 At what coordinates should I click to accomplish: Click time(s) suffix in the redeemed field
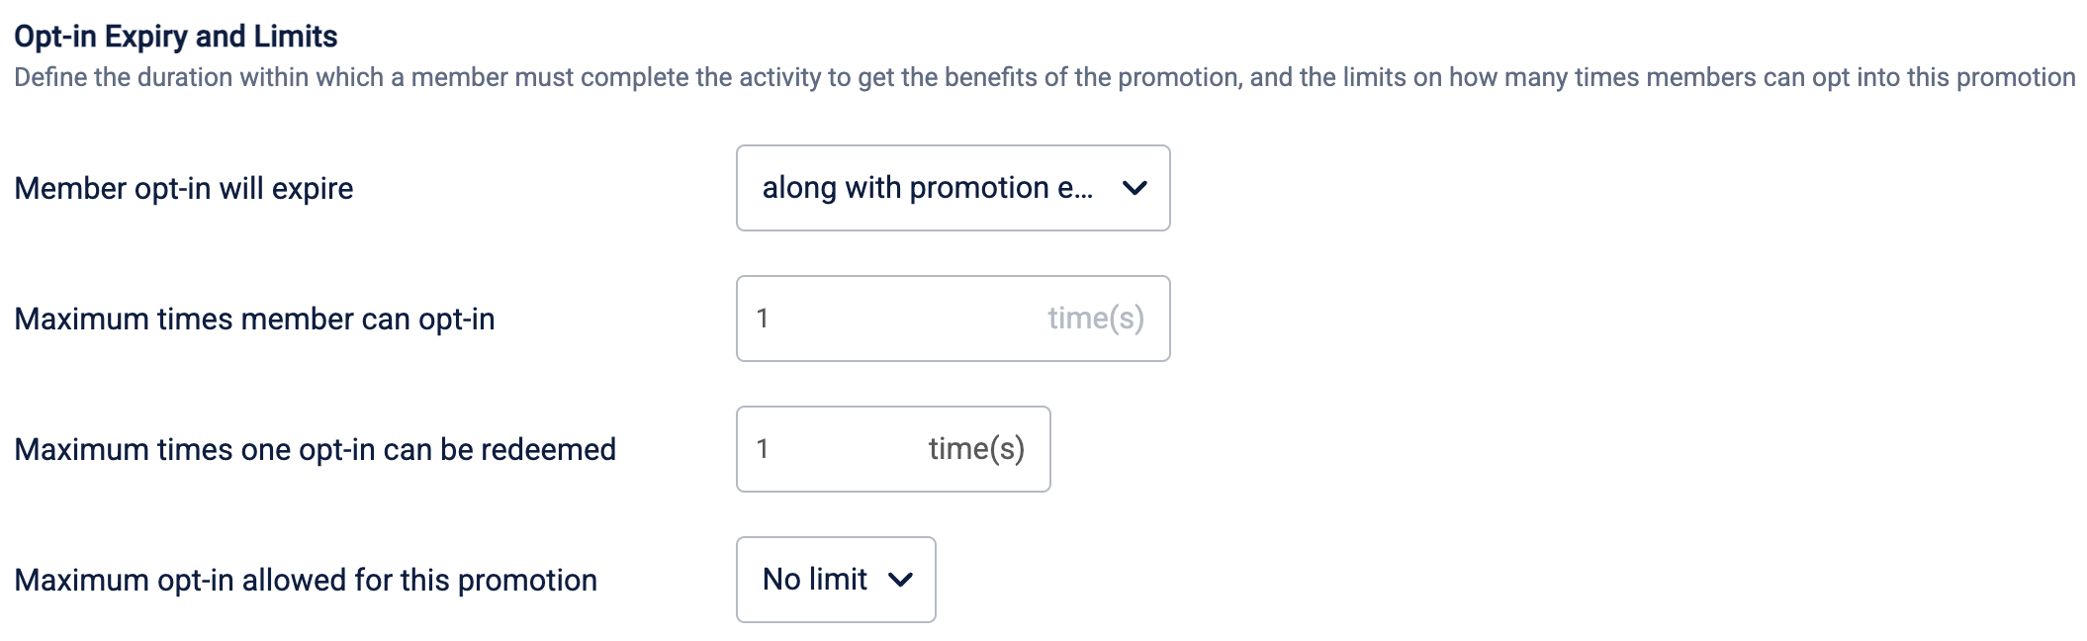click(x=975, y=449)
